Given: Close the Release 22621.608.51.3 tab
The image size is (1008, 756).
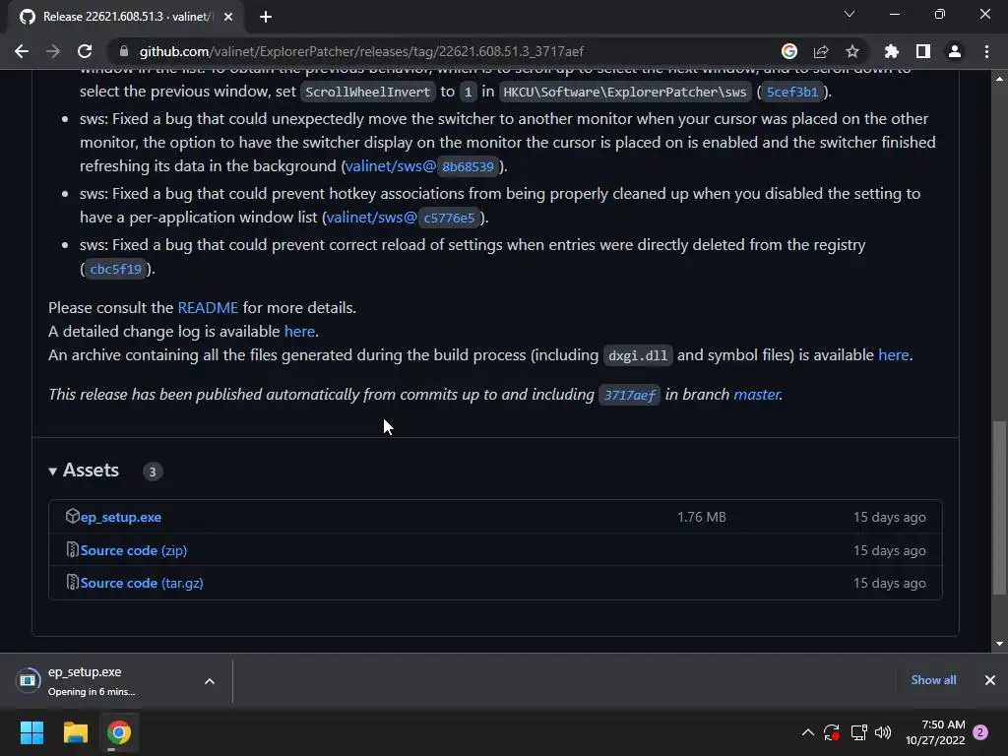Looking at the screenshot, I should click(x=228, y=17).
